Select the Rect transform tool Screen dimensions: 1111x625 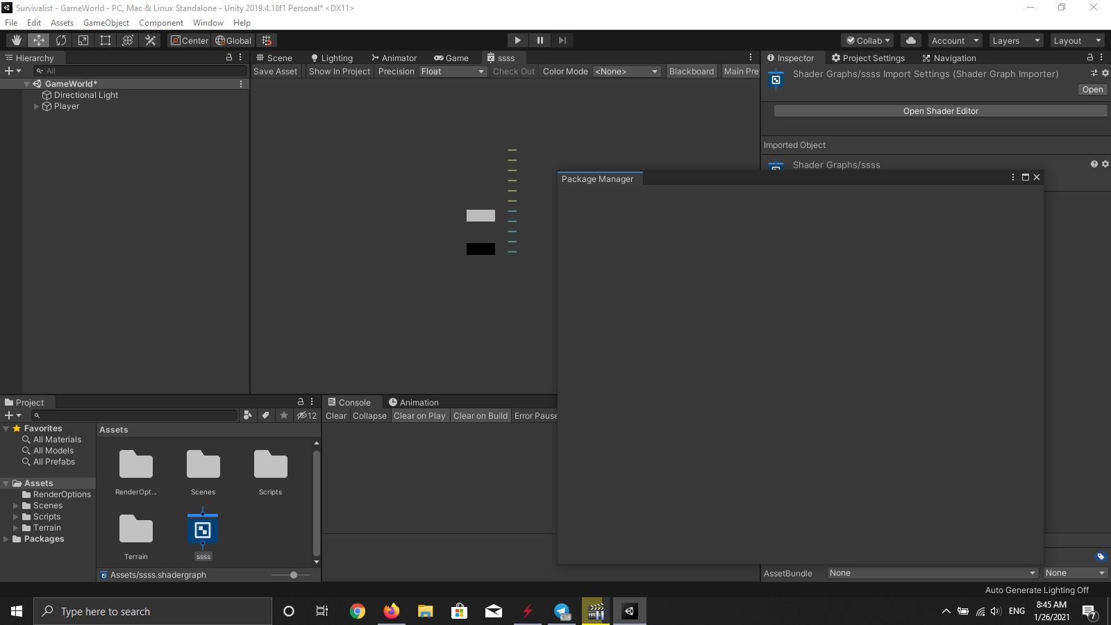106,40
